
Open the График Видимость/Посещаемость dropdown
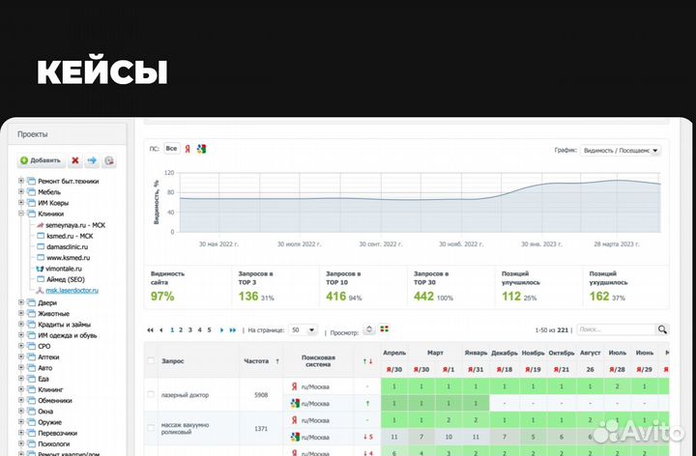pos(622,151)
